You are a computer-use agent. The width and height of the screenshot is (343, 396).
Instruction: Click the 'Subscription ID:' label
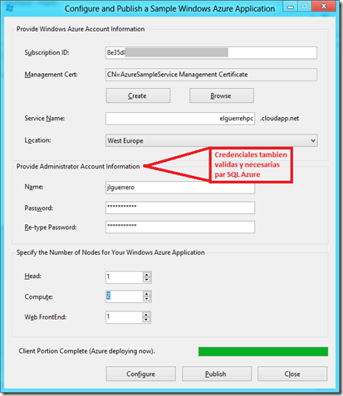point(47,52)
